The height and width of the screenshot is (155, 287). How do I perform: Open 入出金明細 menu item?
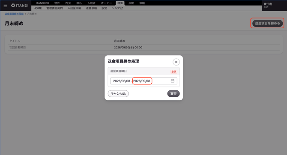click(74, 8)
